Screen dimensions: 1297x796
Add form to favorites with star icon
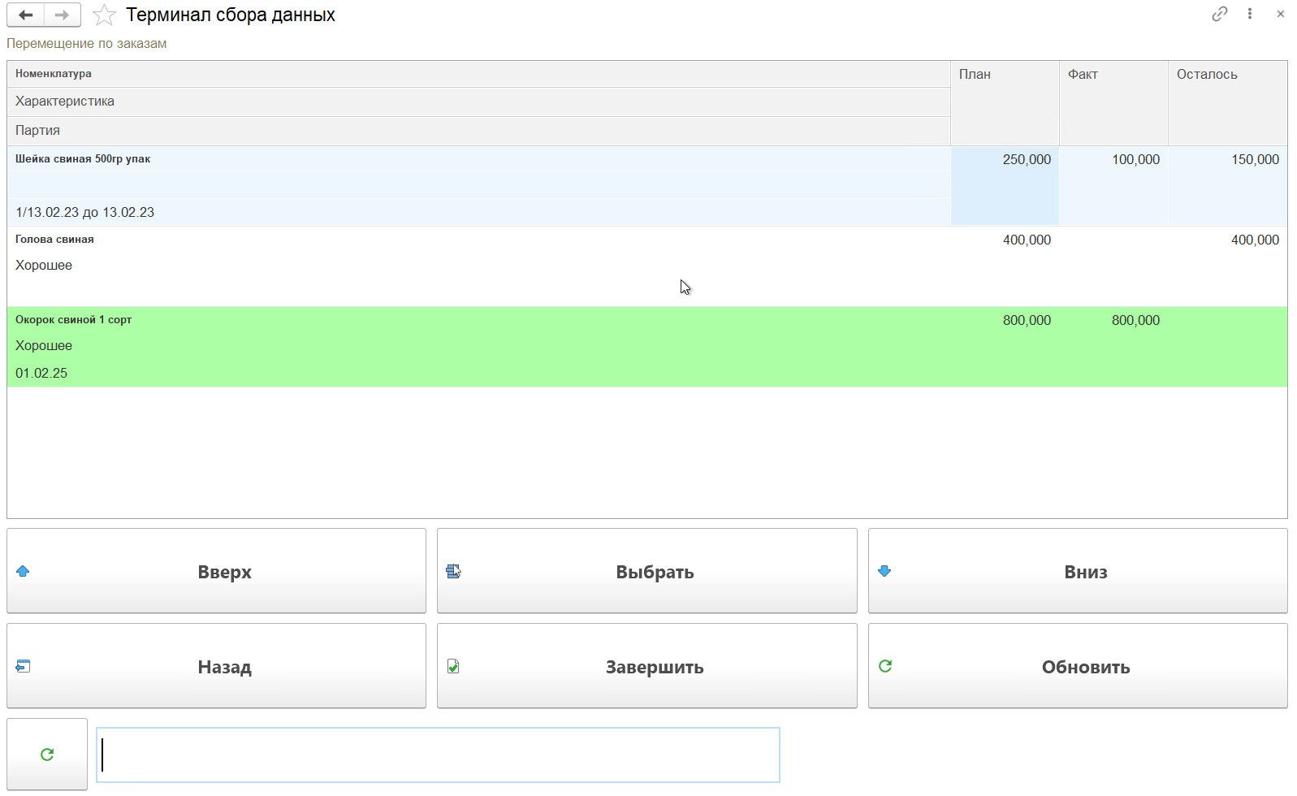(x=104, y=15)
